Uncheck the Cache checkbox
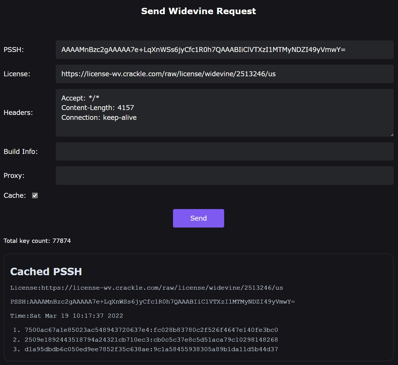The image size is (398, 365). tap(35, 195)
